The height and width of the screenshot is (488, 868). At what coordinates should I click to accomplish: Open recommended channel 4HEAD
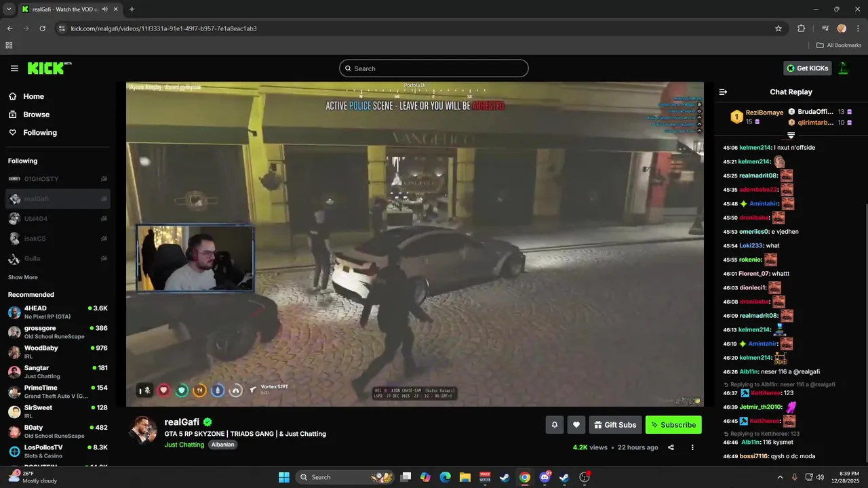(58, 312)
